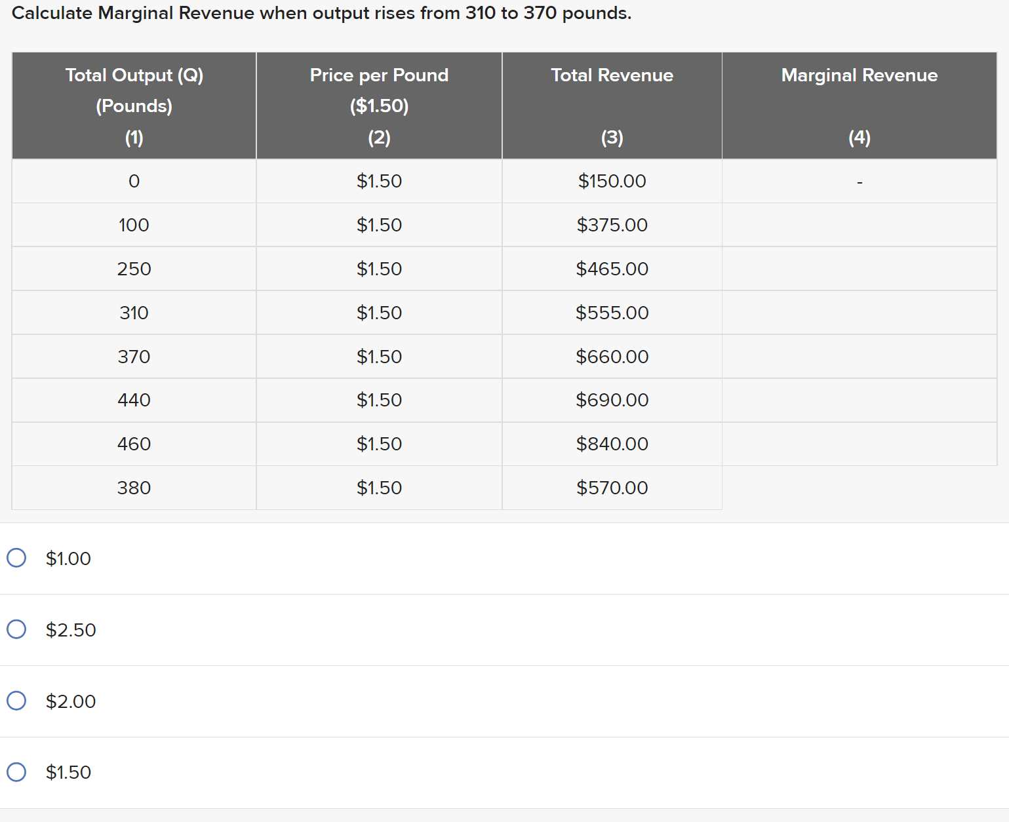Click the table row showing 370 pounds

coord(134,357)
